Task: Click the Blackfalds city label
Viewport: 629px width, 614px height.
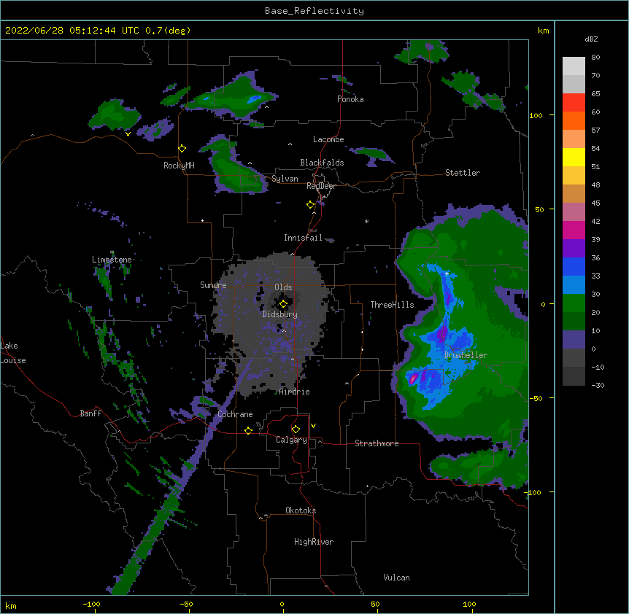Action: pyautogui.click(x=322, y=163)
